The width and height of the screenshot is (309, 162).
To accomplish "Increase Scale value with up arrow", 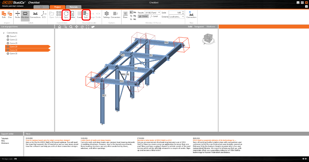I will pyautogui.click(x=183, y=12).
